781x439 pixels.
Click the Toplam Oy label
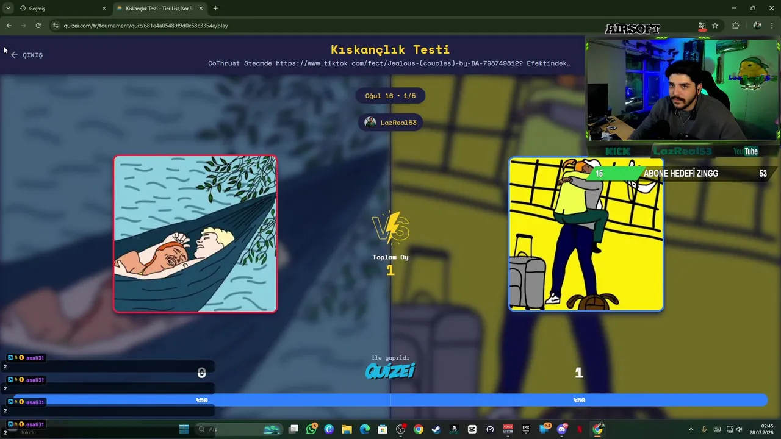click(390, 257)
